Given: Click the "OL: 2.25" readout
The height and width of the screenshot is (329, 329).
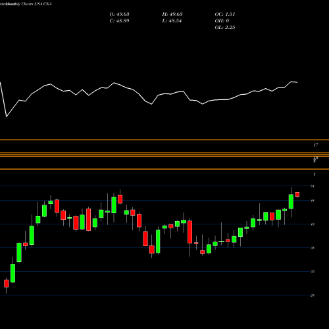Looking at the screenshot, I should pyautogui.click(x=225, y=28).
